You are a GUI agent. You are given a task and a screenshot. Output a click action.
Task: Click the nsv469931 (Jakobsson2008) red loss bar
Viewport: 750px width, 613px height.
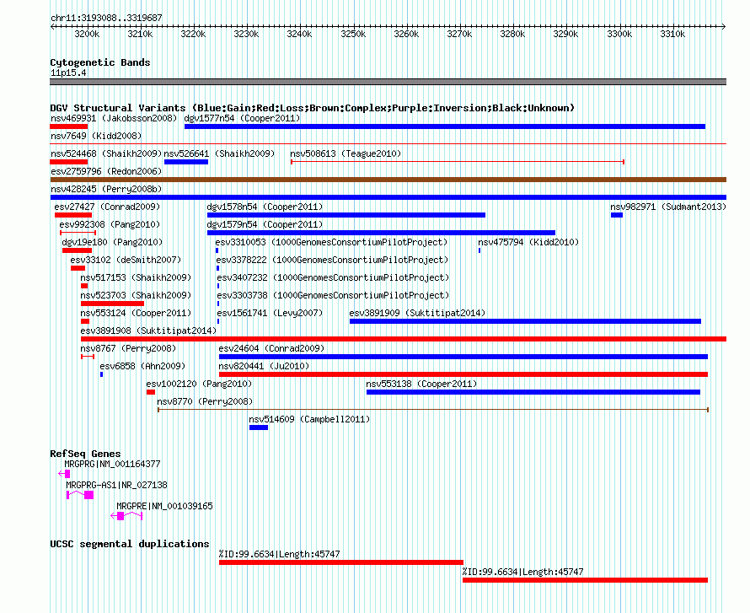(69, 126)
